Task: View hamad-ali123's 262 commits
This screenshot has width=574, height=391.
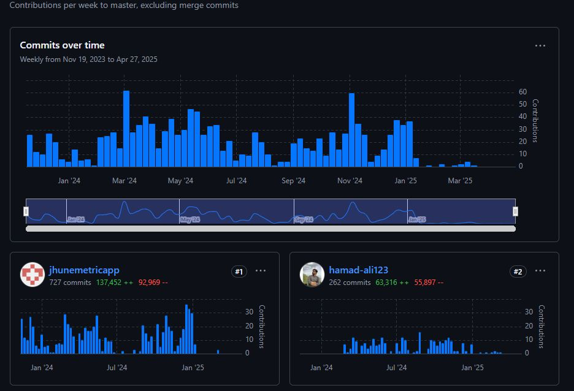Action: [x=350, y=283]
